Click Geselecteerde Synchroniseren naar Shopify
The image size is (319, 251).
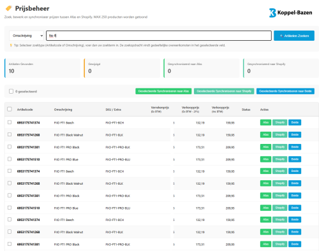224,91
